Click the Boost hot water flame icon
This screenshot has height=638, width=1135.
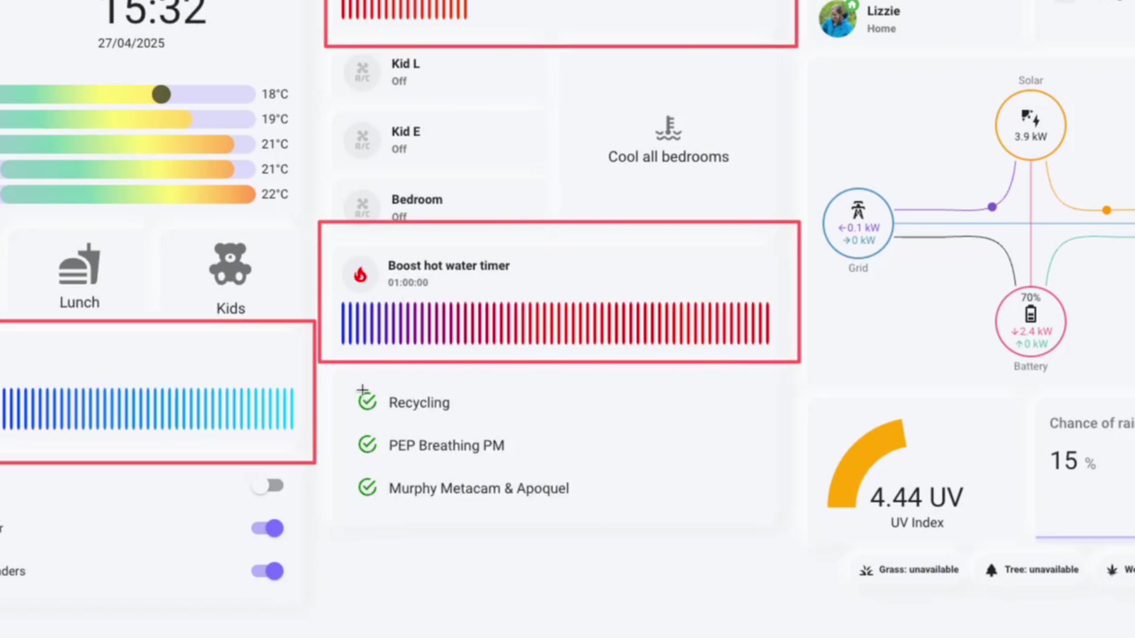[x=360, y=275]
